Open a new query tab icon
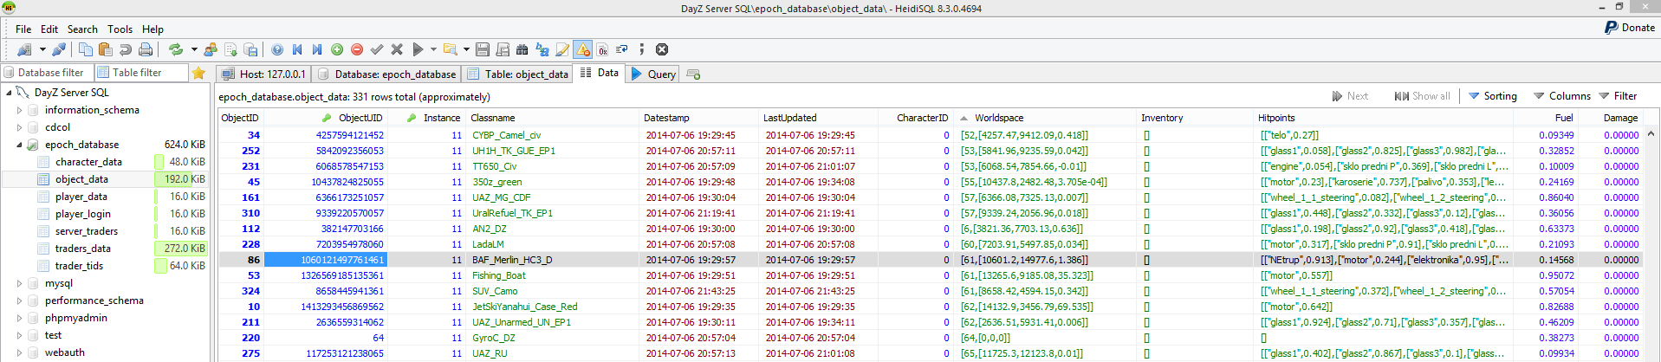This screenshot has width=1661, height=362. click(693, 74)
